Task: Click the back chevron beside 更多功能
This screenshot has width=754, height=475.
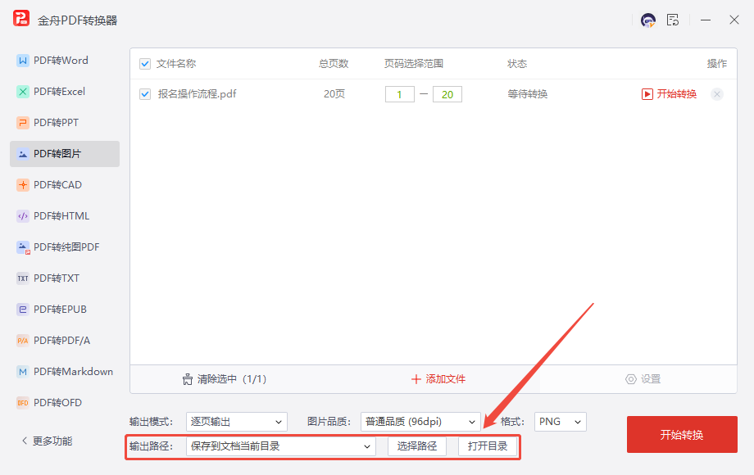Action: 25,441
